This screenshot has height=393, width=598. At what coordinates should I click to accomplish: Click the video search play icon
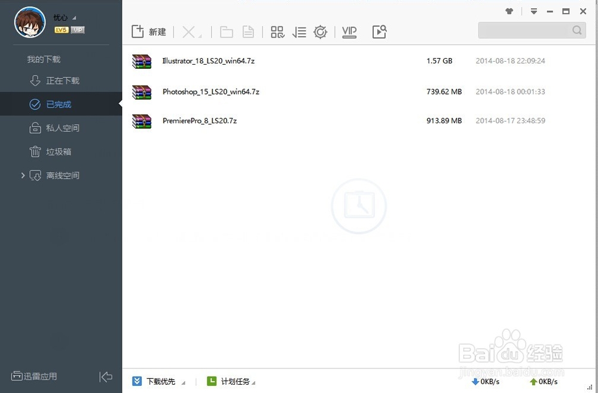380,32
